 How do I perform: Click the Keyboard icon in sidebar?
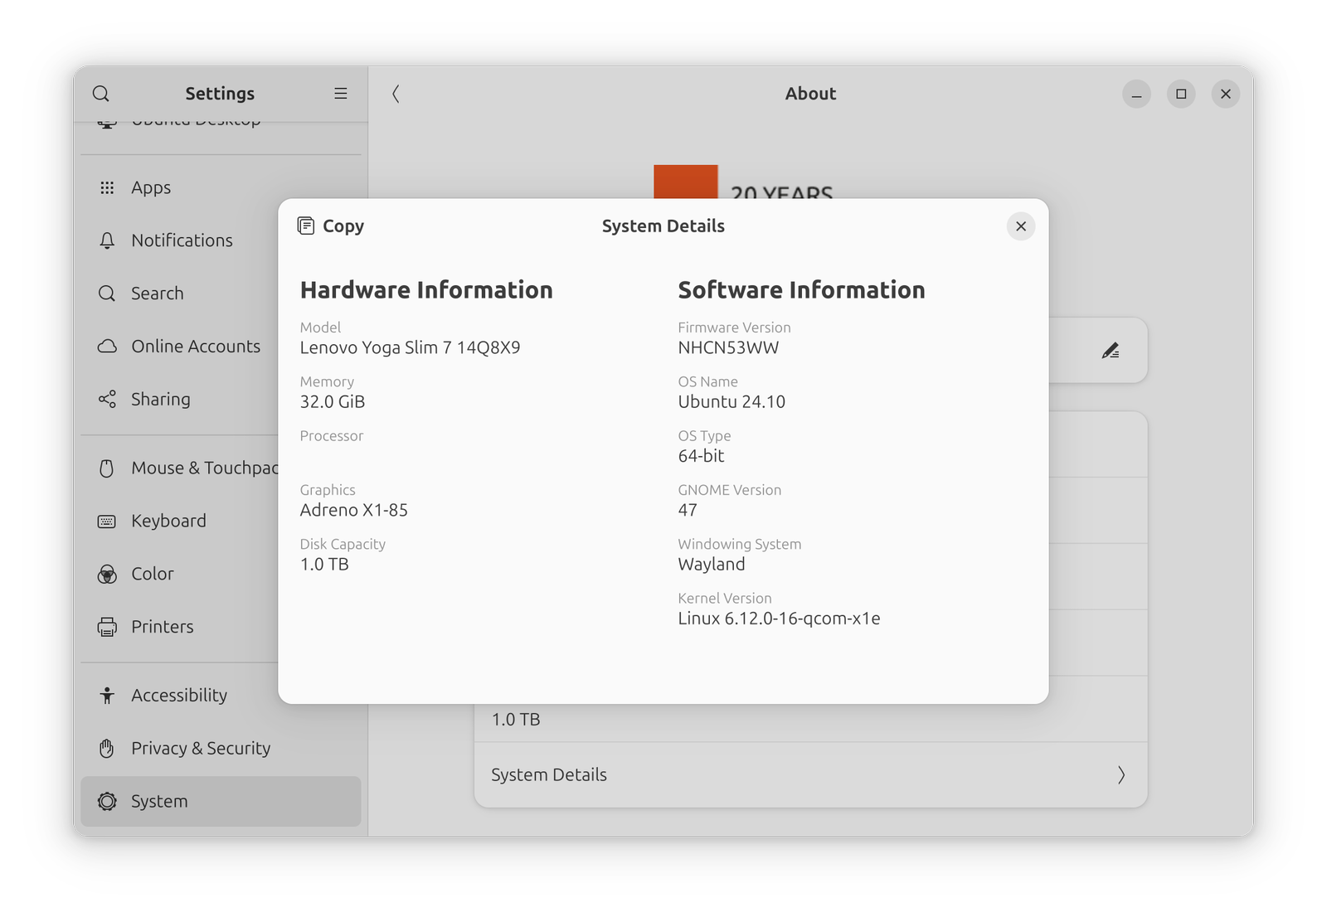click(107, 522)
